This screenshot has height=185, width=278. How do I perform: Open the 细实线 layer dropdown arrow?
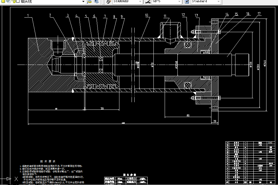coord(83,2)
